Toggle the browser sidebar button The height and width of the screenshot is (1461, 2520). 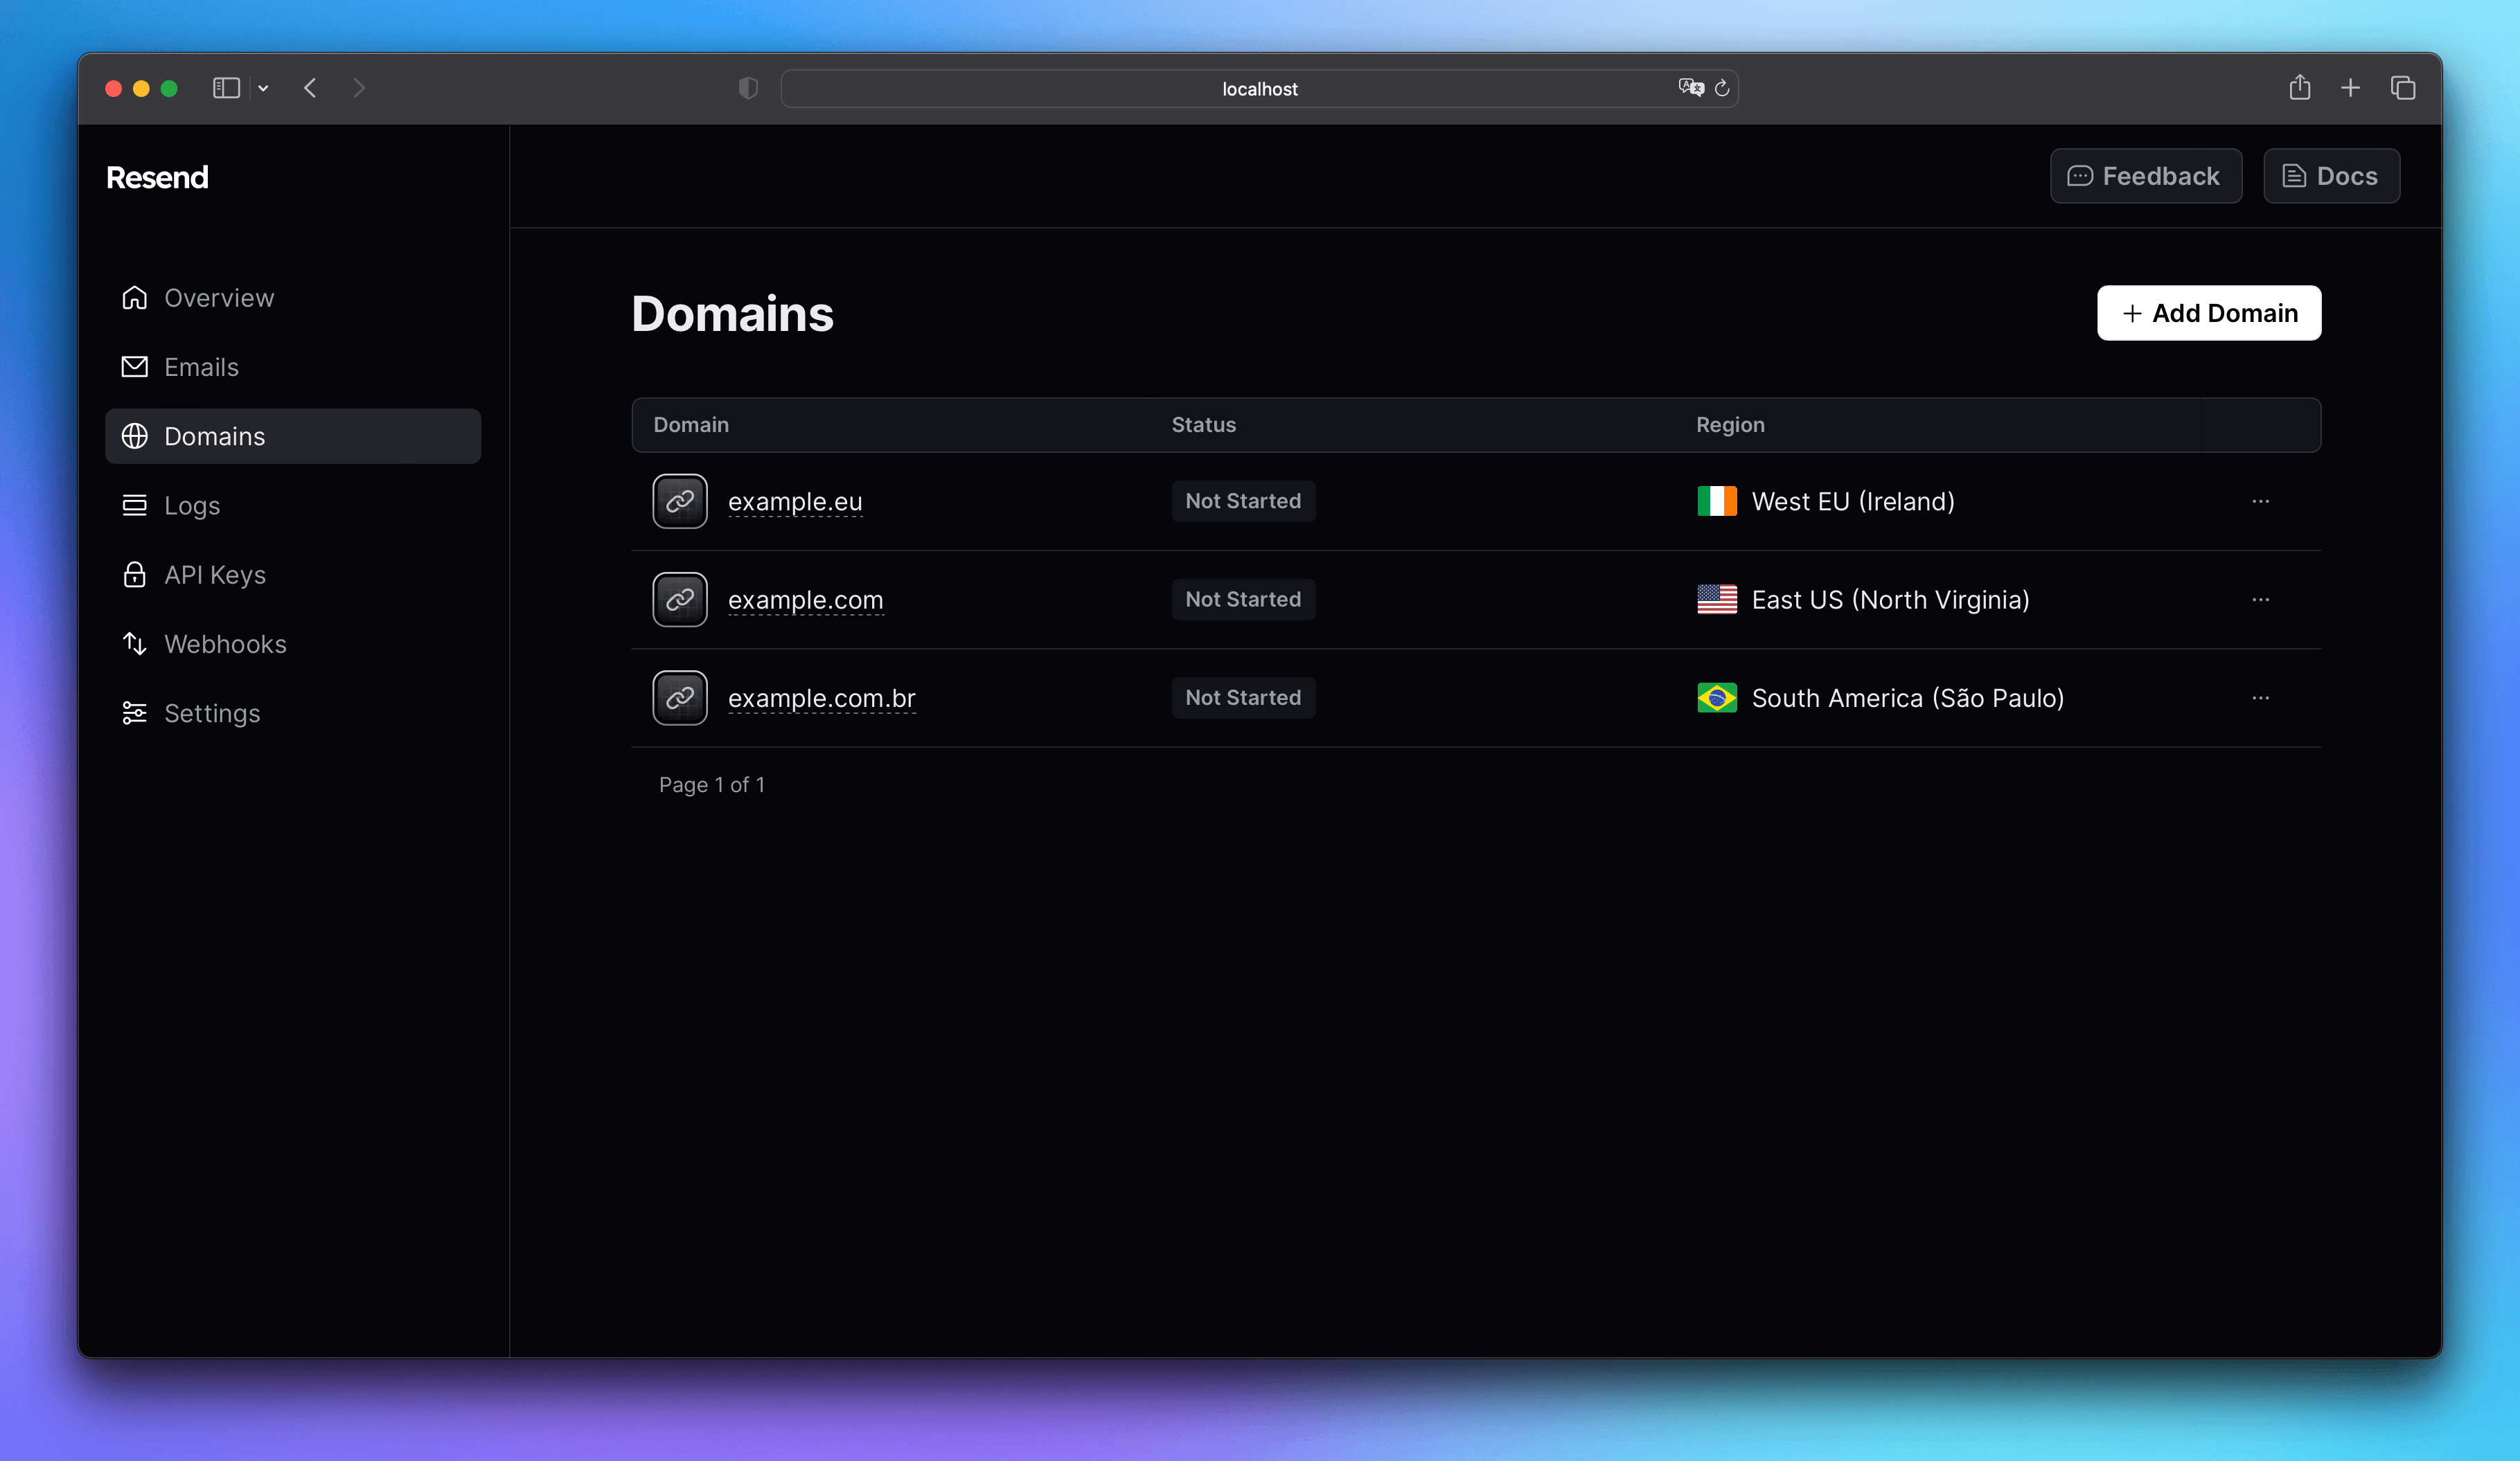point(226,88)
